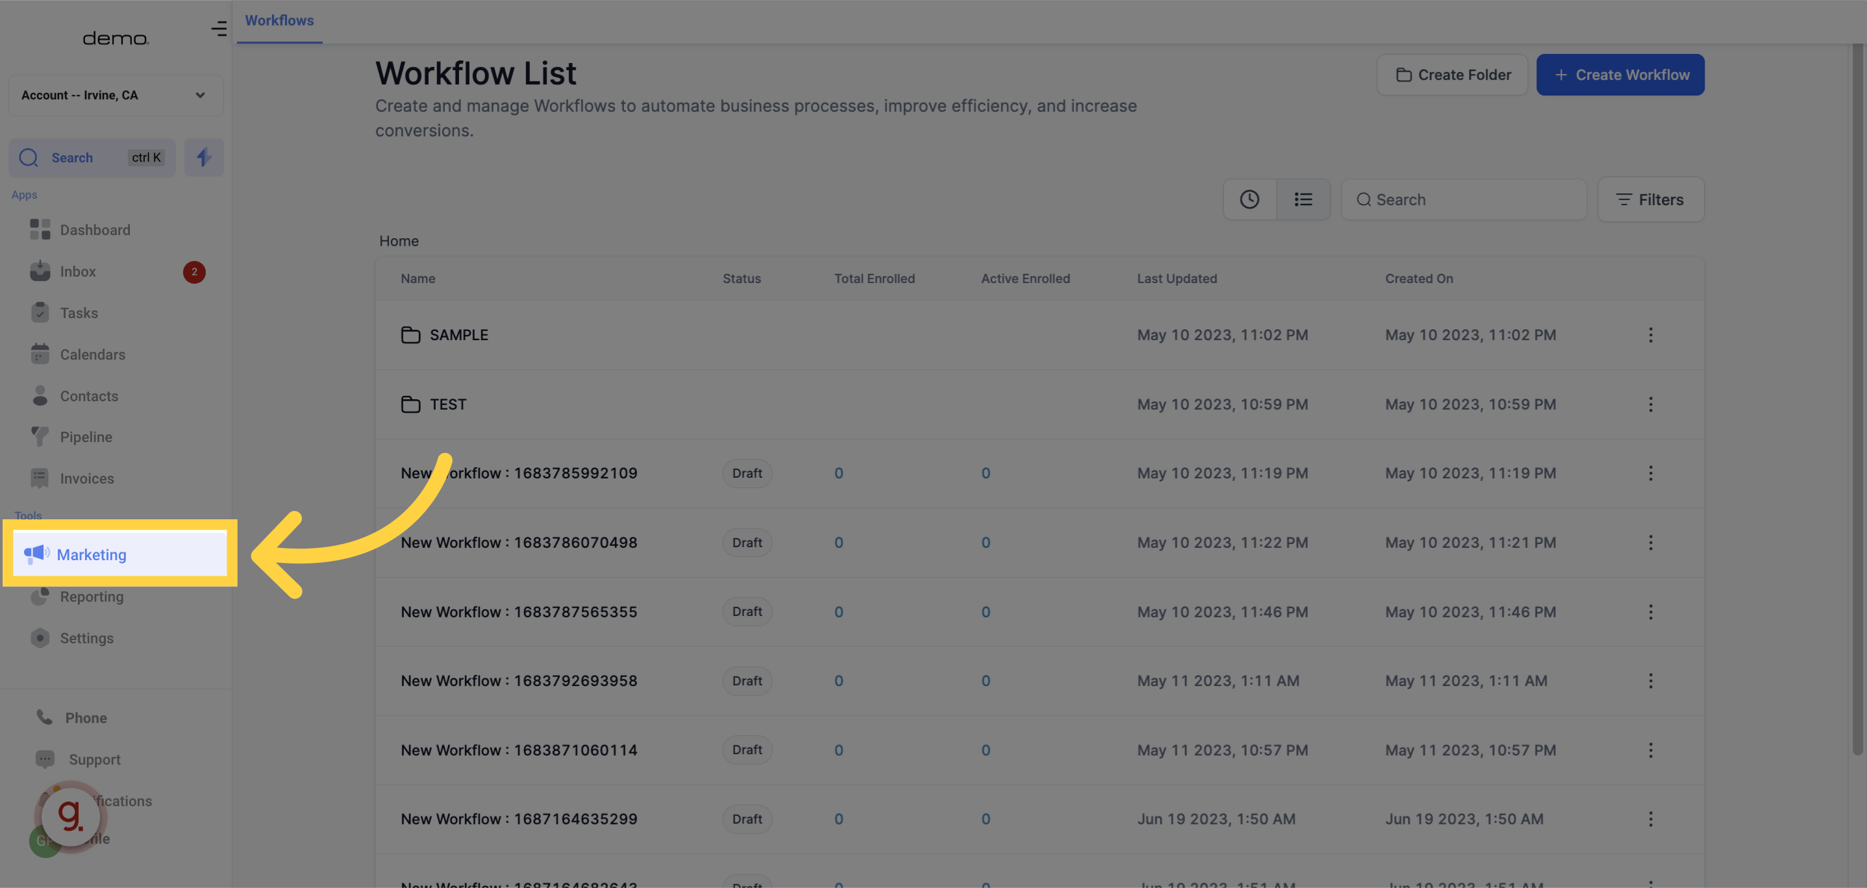Click the Create Workflow button
Viewport: 1867px width, 888px height.
tap(1621, 75)
